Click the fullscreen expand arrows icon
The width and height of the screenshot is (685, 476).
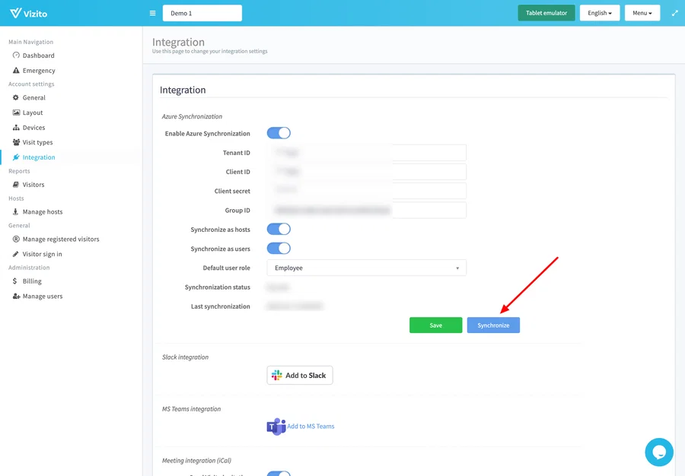point(674,12)
